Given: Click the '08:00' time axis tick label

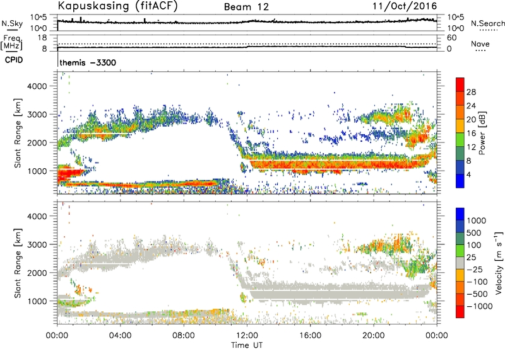Looking at the screenshot, I should [x=184, y=336].
